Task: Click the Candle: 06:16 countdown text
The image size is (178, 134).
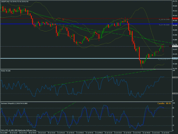Action: [x=164, y=103]
